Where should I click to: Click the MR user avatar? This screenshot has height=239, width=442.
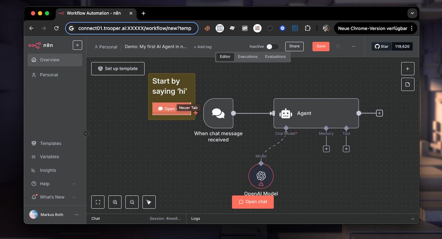point(34,214)
